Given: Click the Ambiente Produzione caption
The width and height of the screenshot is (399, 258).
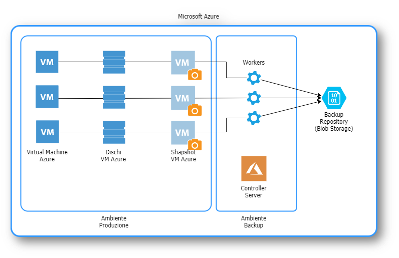Looking at the screenshot, I should coord(114,221).
